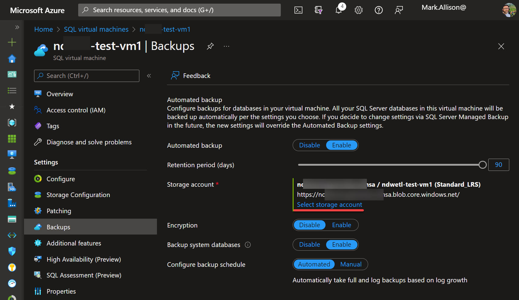Image resolution: width=519 pixels, height=300 pixels.
Task: Enable Automated backup
Action: tap(342, 145)
